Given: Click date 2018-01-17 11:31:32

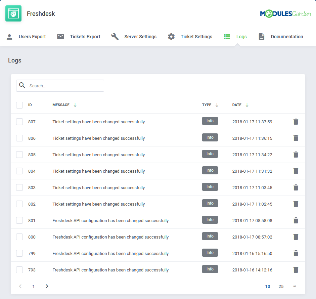Looking at the screenshot, I should (x=252, y=171).
